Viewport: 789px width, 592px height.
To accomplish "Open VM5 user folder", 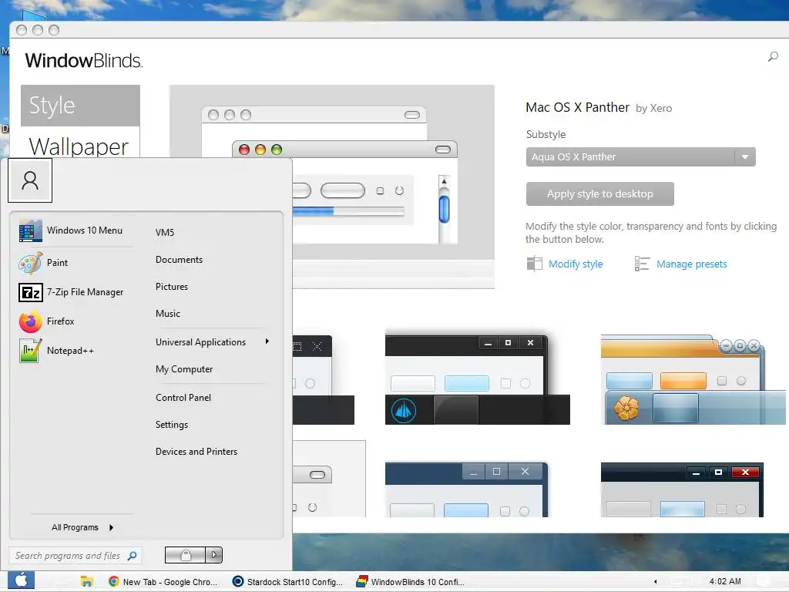I will pos(165,233).
